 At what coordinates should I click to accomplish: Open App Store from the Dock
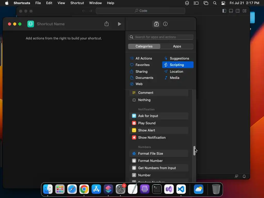click(x=96, y=189)
